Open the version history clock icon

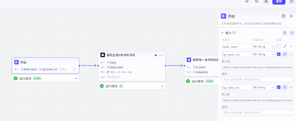pos(256,1)
